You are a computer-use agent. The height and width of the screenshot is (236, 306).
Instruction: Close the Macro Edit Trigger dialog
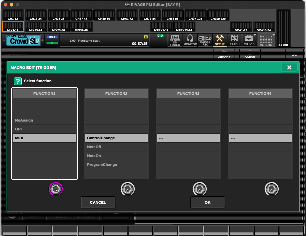[x=289, y=67]
